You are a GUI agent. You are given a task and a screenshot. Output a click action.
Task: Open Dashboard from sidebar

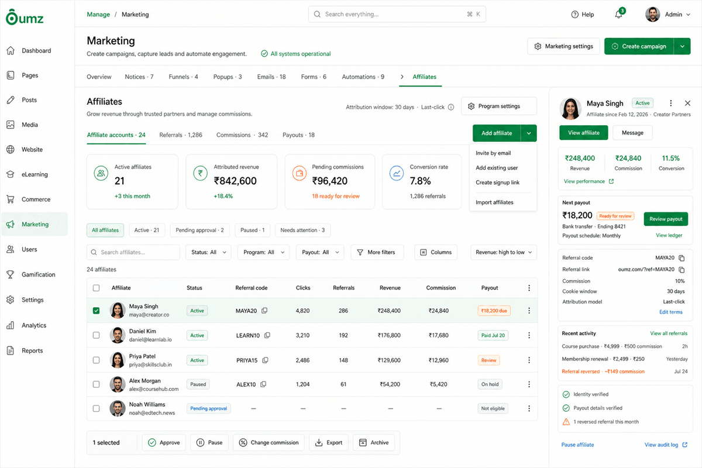tap(36, 51)
